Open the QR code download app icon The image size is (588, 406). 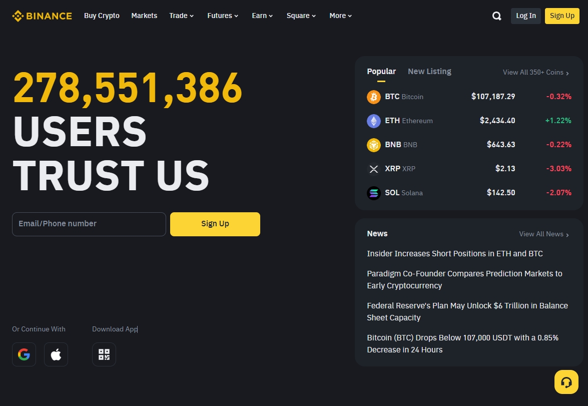click(x=104, y=354)
